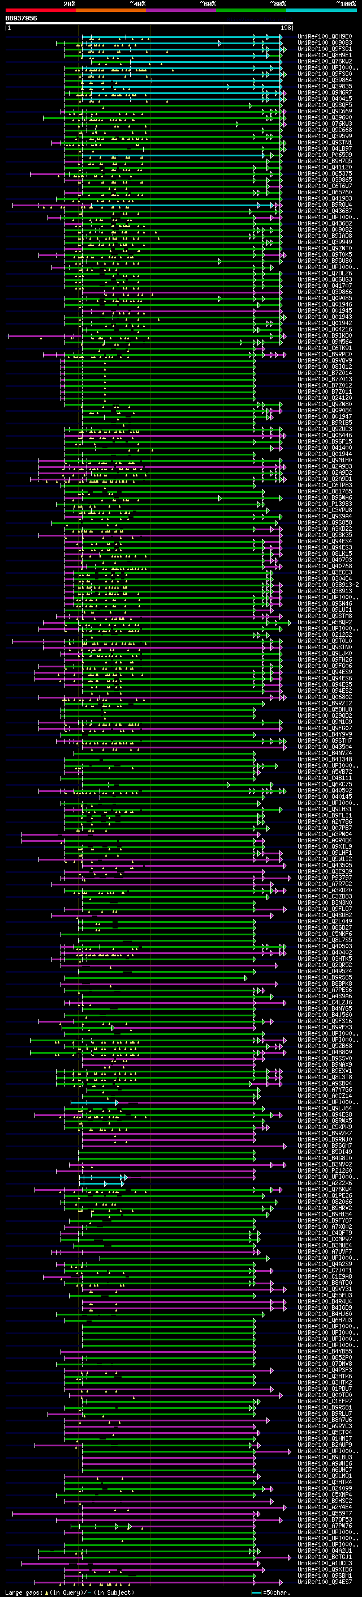The height and width of the screenshot is (1597, 362).
Task: Select row label UniRef100_Q9SQF5
Action: click(325, 105)
